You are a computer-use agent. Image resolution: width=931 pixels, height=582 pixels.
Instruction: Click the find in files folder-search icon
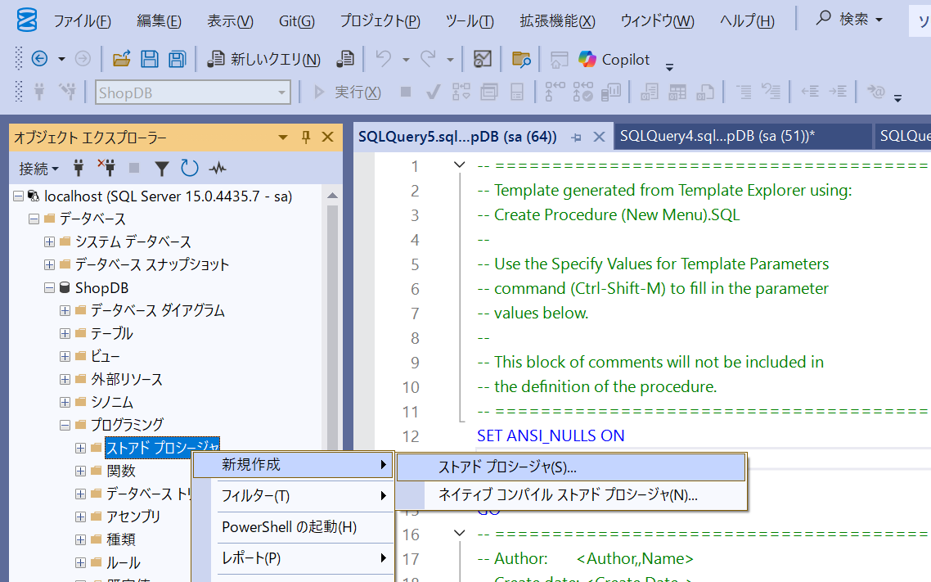[x=520, y=59]
